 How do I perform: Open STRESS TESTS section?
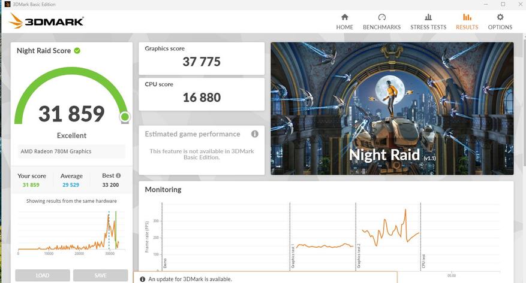tap(428, 22)
